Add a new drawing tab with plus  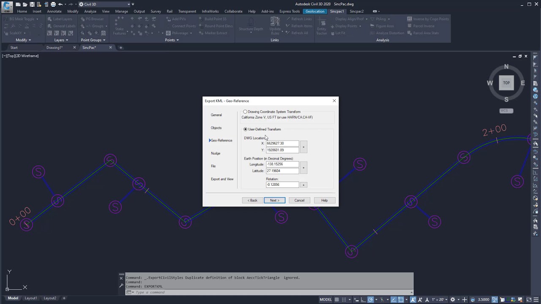coord(120,48)
